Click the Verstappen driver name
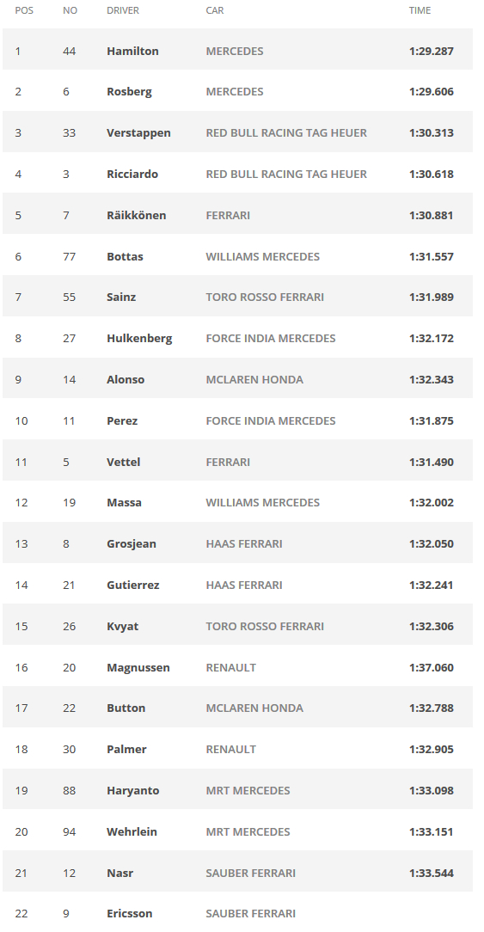484x932 pixels. pyautogui.click(x=138, y=133)
